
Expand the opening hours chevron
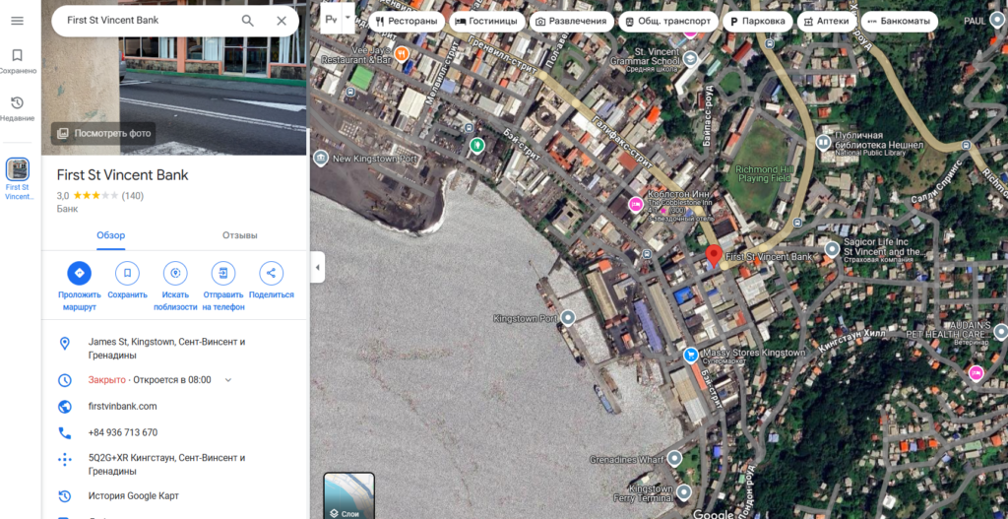click(x=227, y=380)
